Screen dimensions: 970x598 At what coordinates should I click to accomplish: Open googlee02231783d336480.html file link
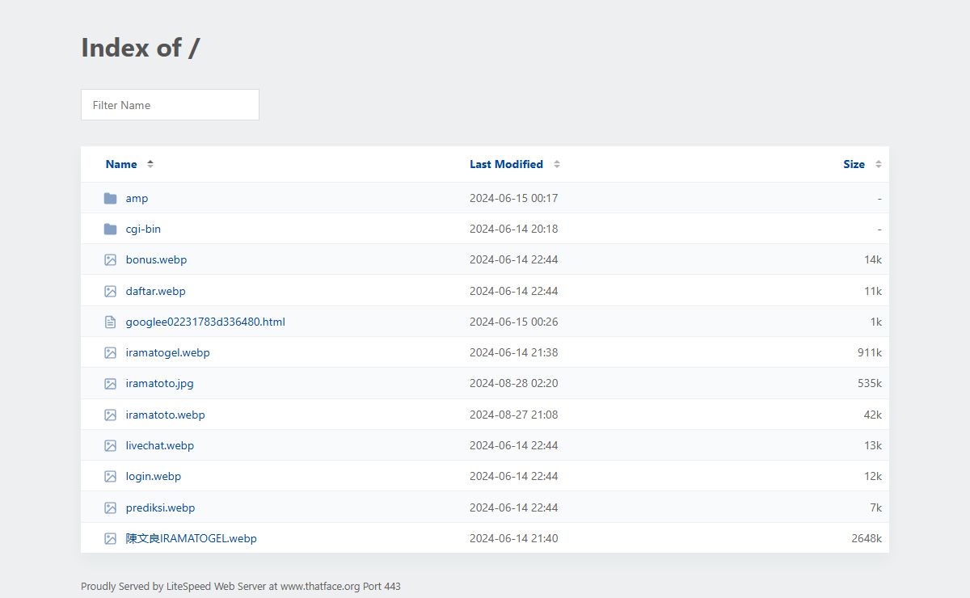205,322
